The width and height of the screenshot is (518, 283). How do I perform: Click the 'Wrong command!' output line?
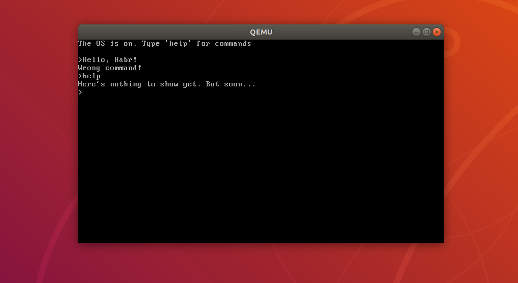110,68
